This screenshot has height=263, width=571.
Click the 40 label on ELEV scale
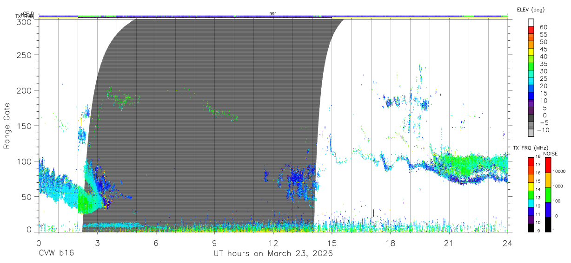click(543, 56)
